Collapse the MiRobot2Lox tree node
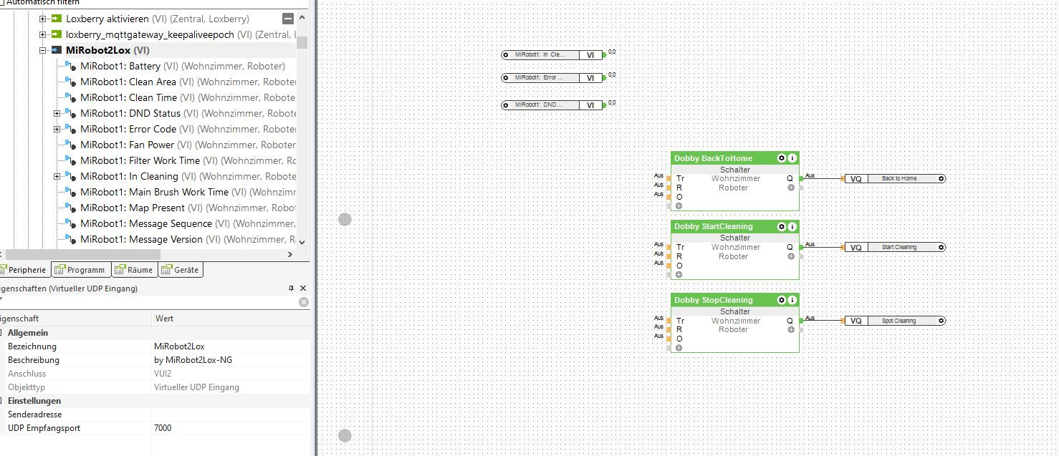This screenshot has height=456, width=1059. tap(43, 50)
